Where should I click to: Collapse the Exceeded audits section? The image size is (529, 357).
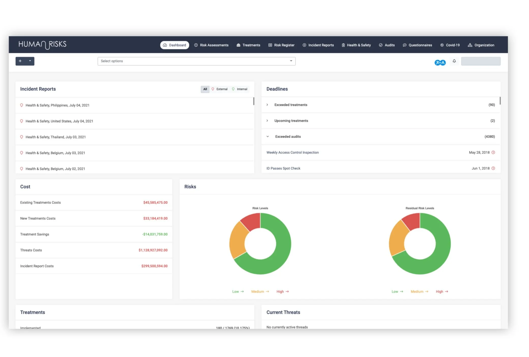268,137
